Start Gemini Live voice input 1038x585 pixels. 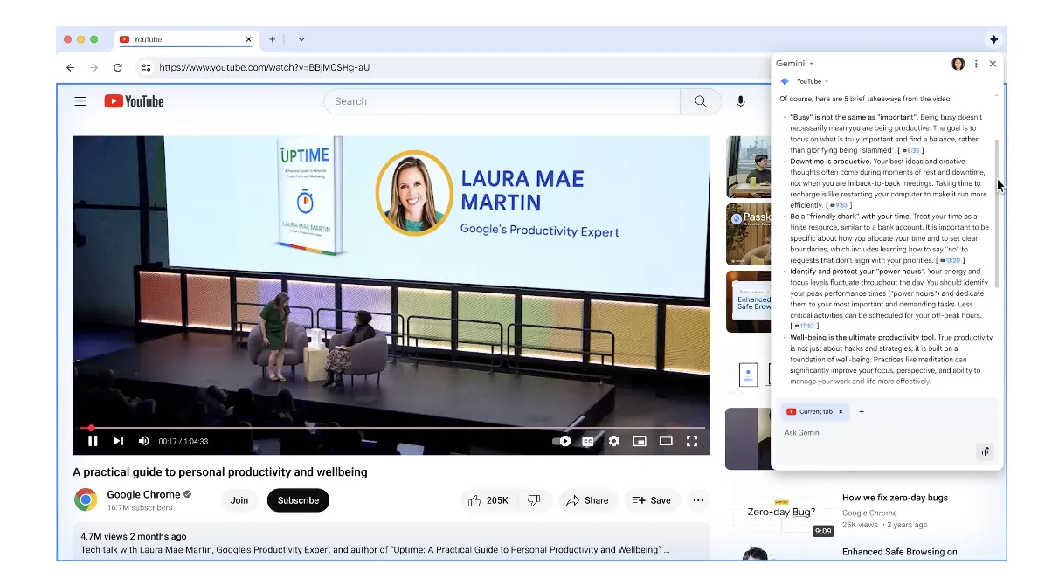(986, 451)
